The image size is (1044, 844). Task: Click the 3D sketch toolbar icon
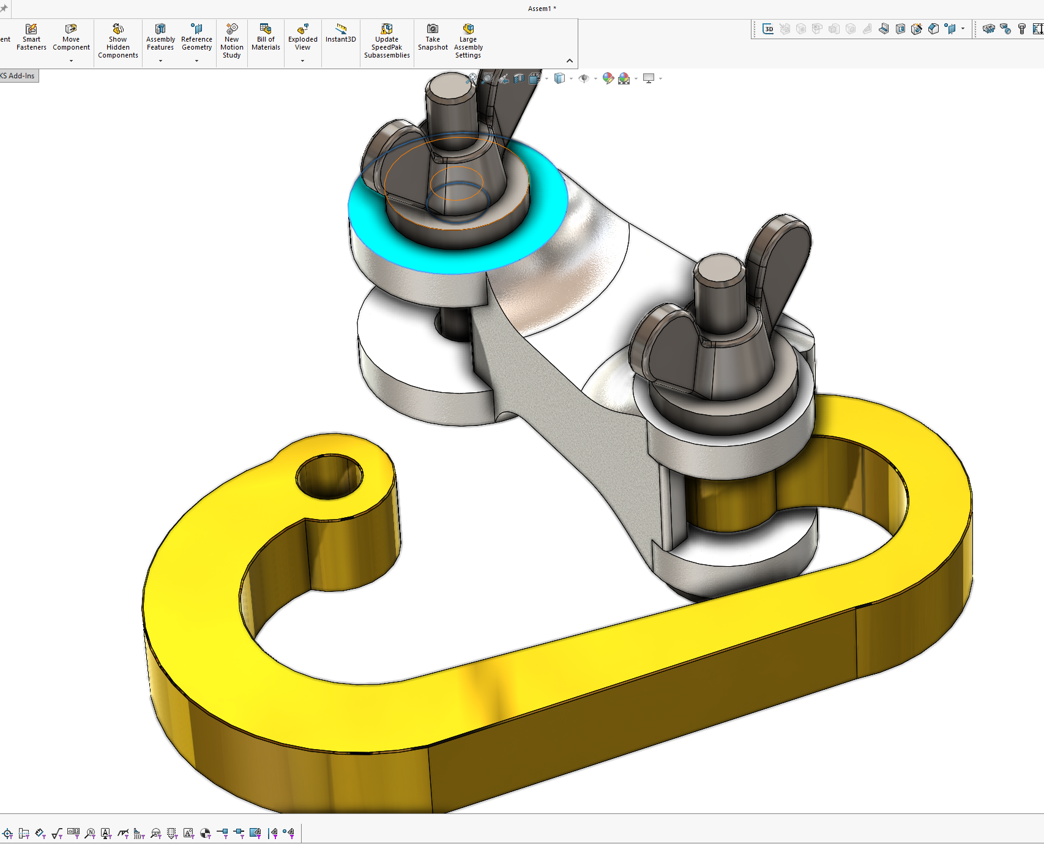(769, 29)
